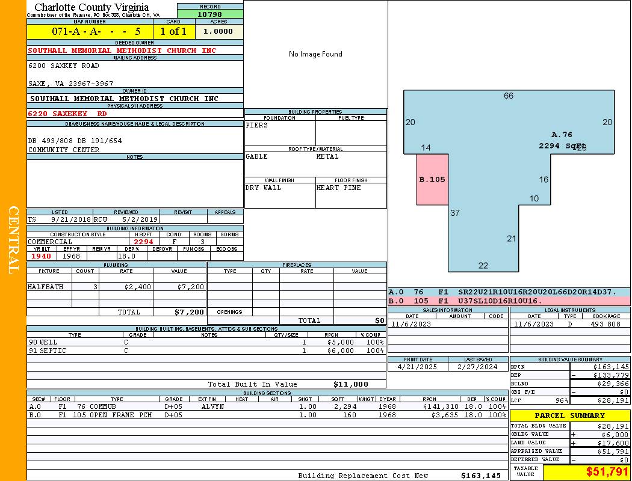This screenshot has width=632, height=481.
Task: Click the mailing address 6200 Saxkey Road
Action: click(64, 66)
